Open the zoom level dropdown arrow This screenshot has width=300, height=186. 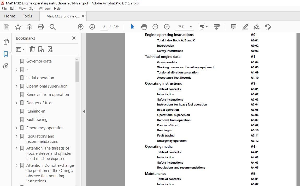[191, 27]
